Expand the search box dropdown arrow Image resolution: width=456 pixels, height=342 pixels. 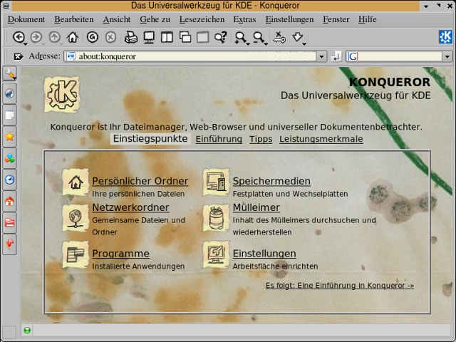pyautogui.click(x=447, y=56)
